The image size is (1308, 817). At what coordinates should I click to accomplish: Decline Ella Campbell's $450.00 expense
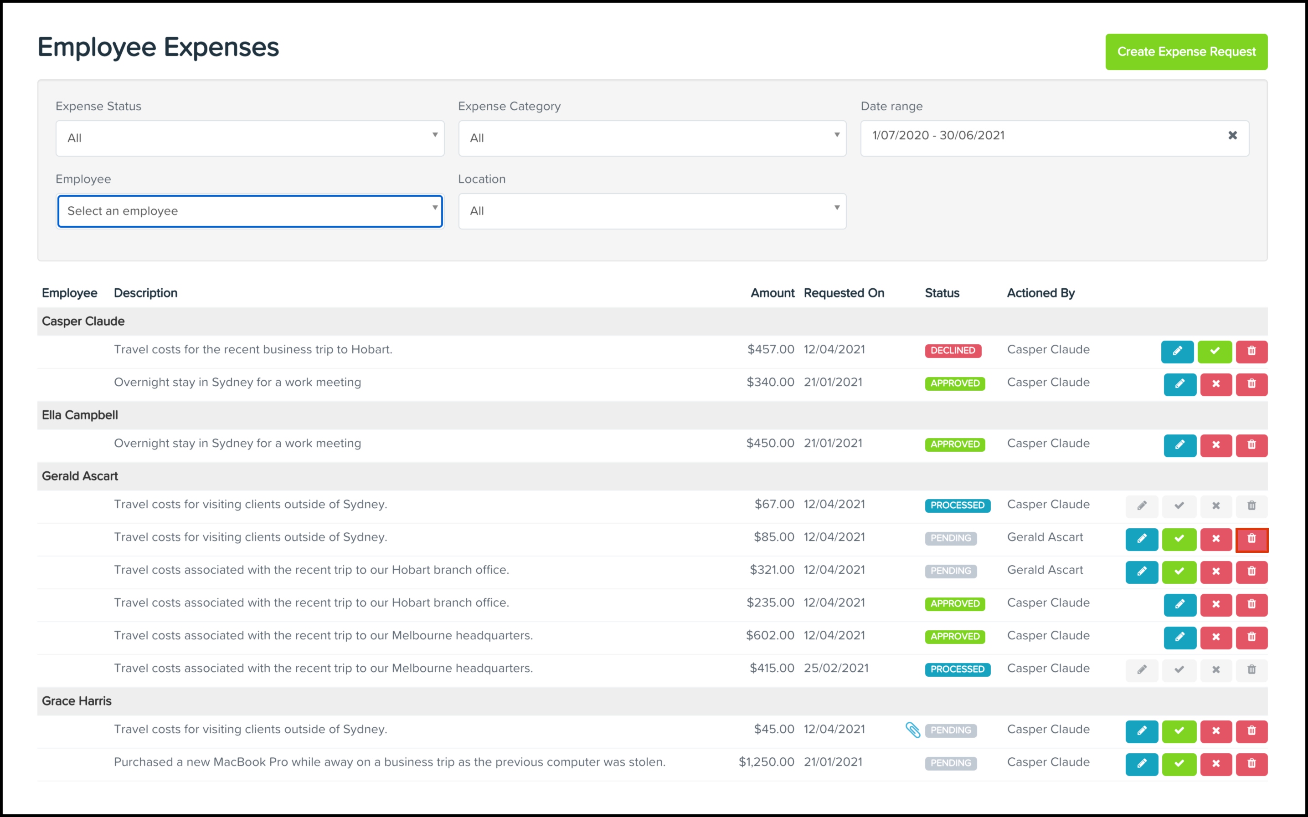click(1215, 445)
